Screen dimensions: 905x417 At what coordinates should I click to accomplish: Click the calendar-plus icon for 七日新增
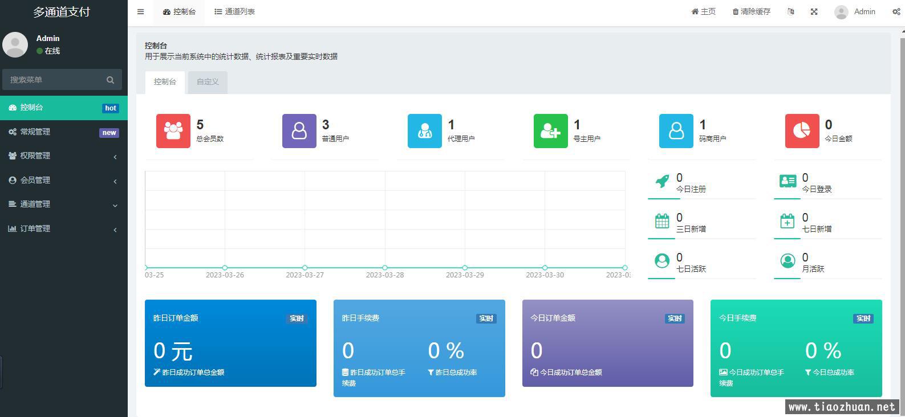(788, 221)
